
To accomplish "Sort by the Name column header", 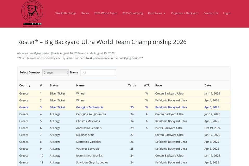I will pyautogui.click(x=80, y=85).
